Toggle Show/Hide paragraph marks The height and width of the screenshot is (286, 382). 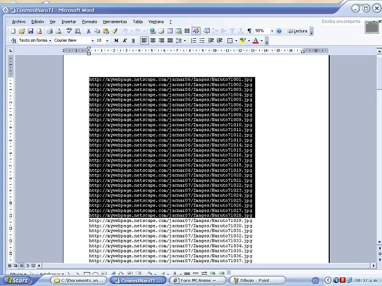pyautogui.click(x=249, y=31)
